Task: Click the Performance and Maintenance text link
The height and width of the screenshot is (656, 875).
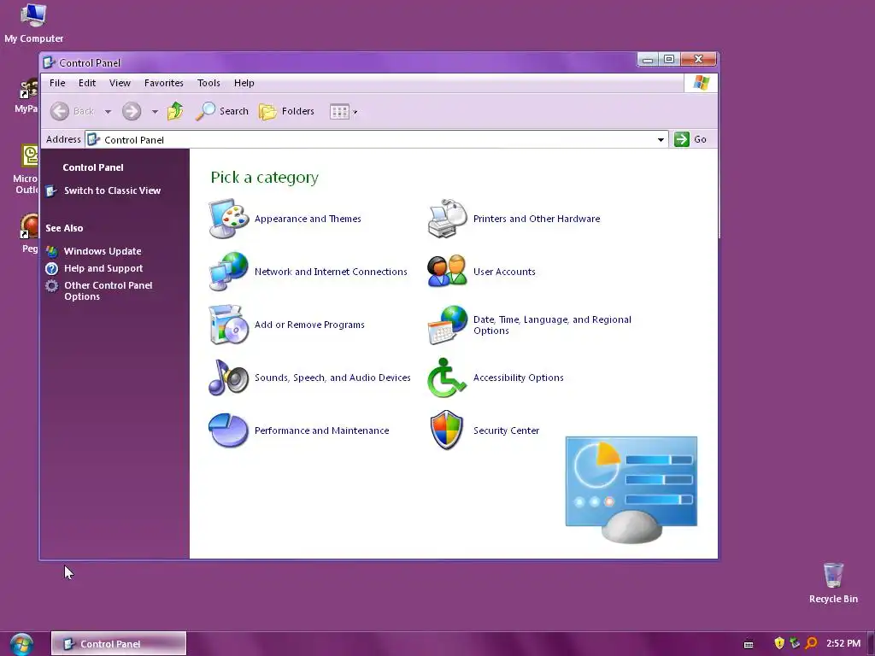Action: tap(321, 430)
